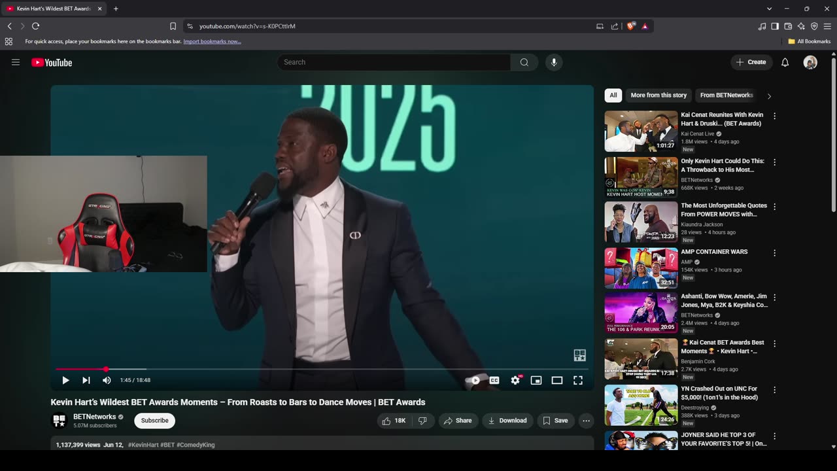The height and width of the screenshot is (471, 837).
Task: Open more actions under the video
Action: [x=586, y=421]
